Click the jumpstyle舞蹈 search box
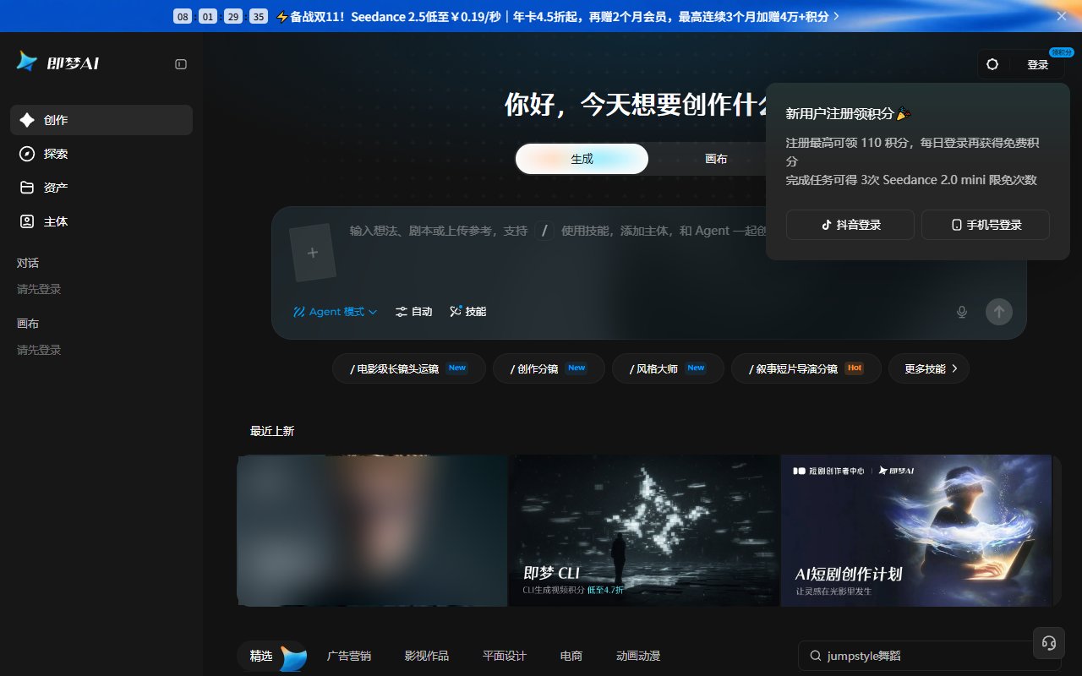 coord(929,656)
